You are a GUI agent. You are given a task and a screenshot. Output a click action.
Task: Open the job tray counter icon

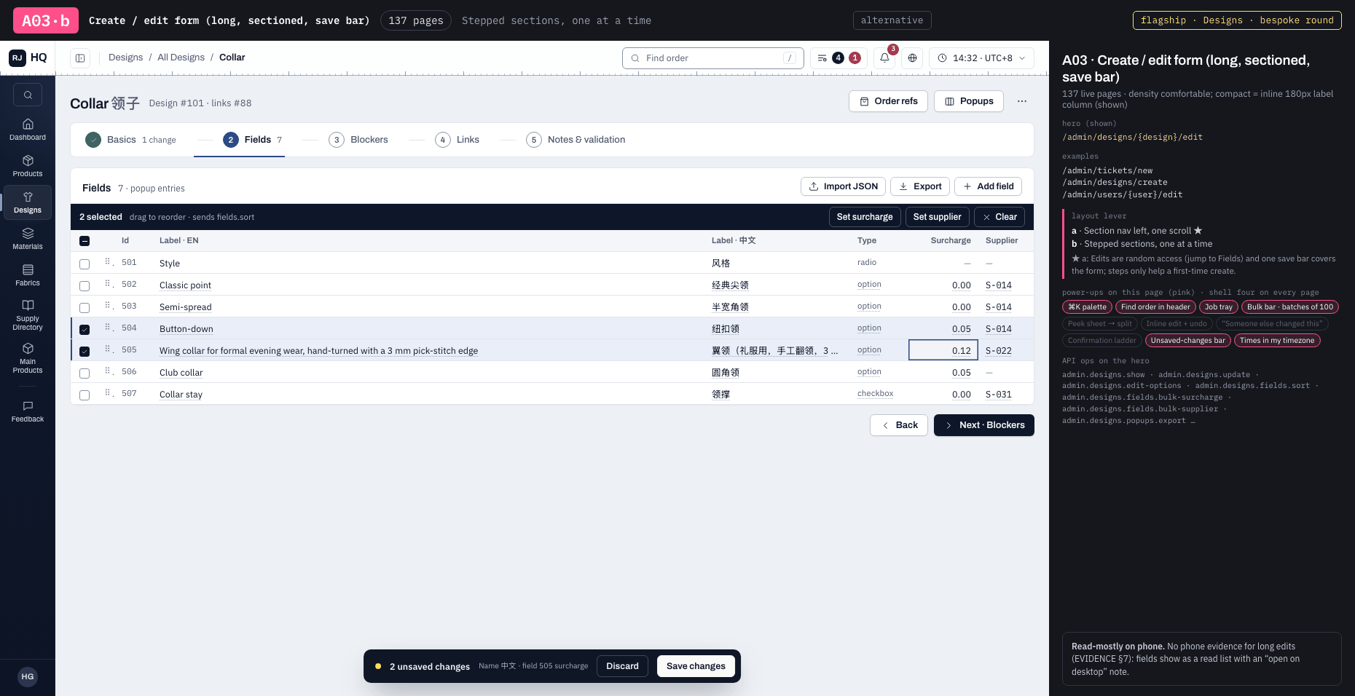click(x=838, y=58)
